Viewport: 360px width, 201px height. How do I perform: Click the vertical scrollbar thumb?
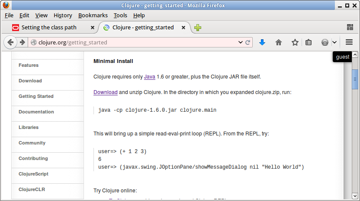point(355,79)
